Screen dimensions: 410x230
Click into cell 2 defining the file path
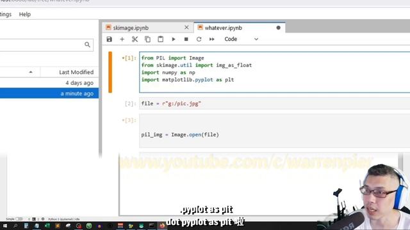275,103
